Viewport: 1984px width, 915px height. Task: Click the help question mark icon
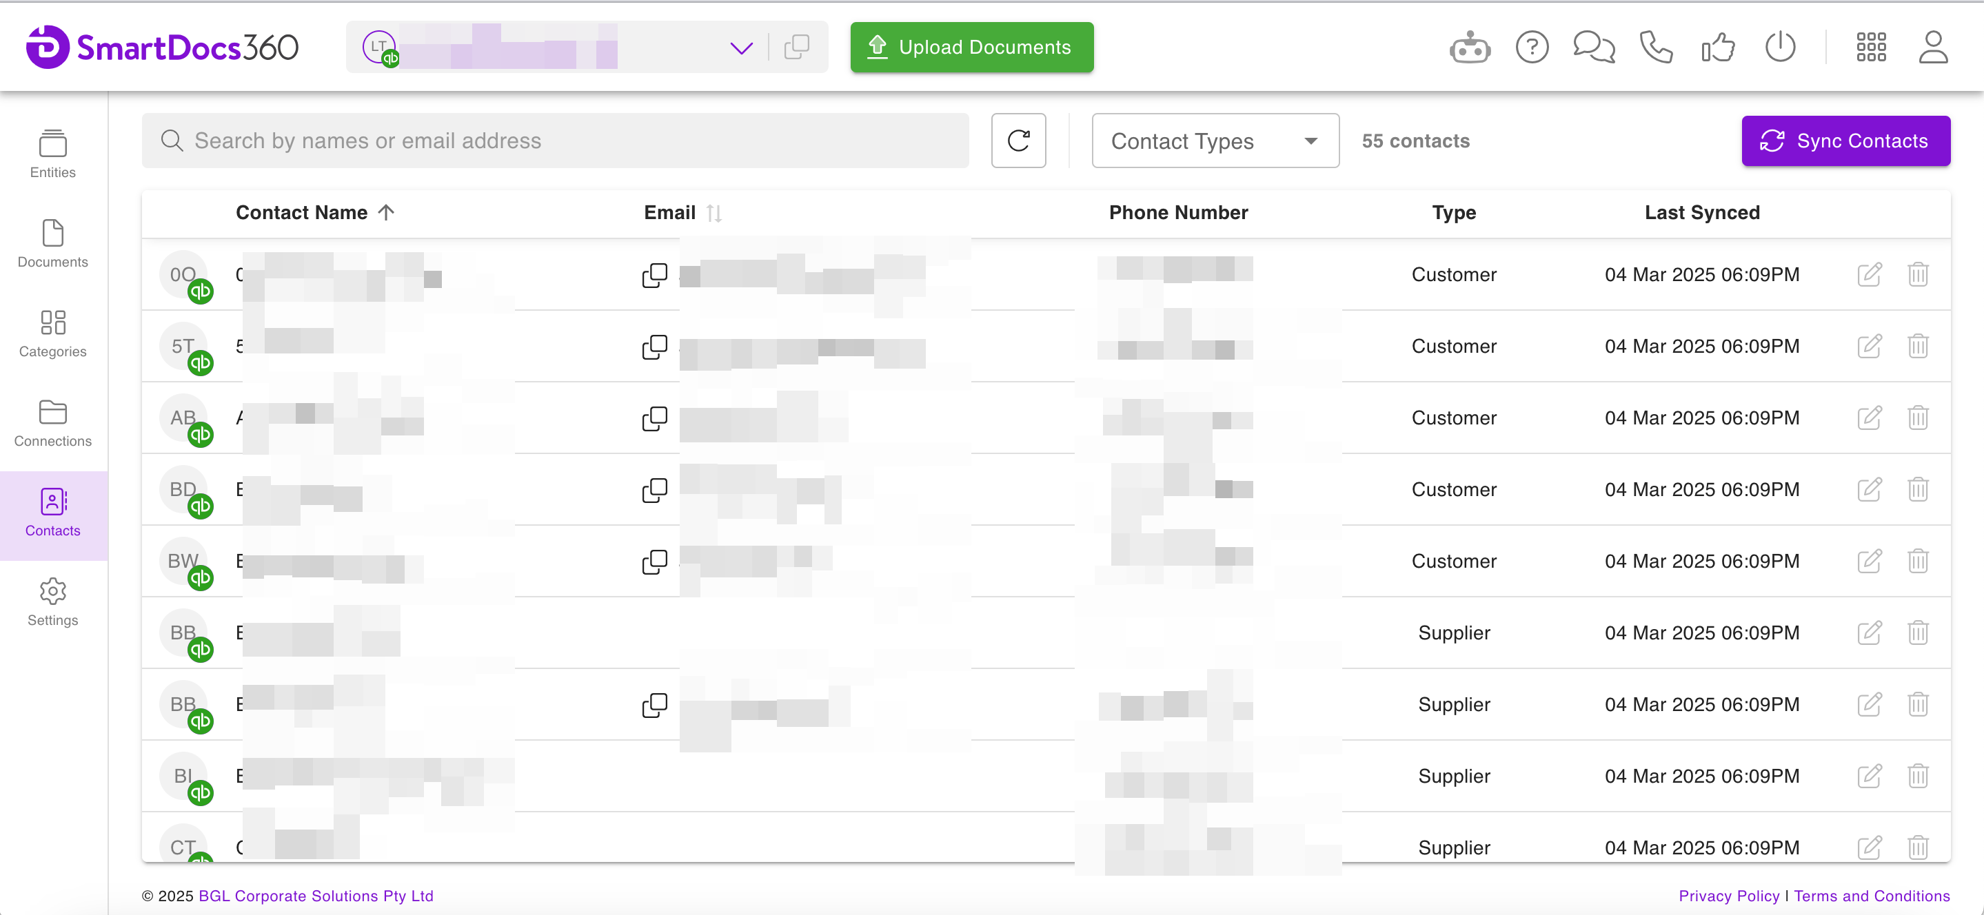pos(1531,48)
